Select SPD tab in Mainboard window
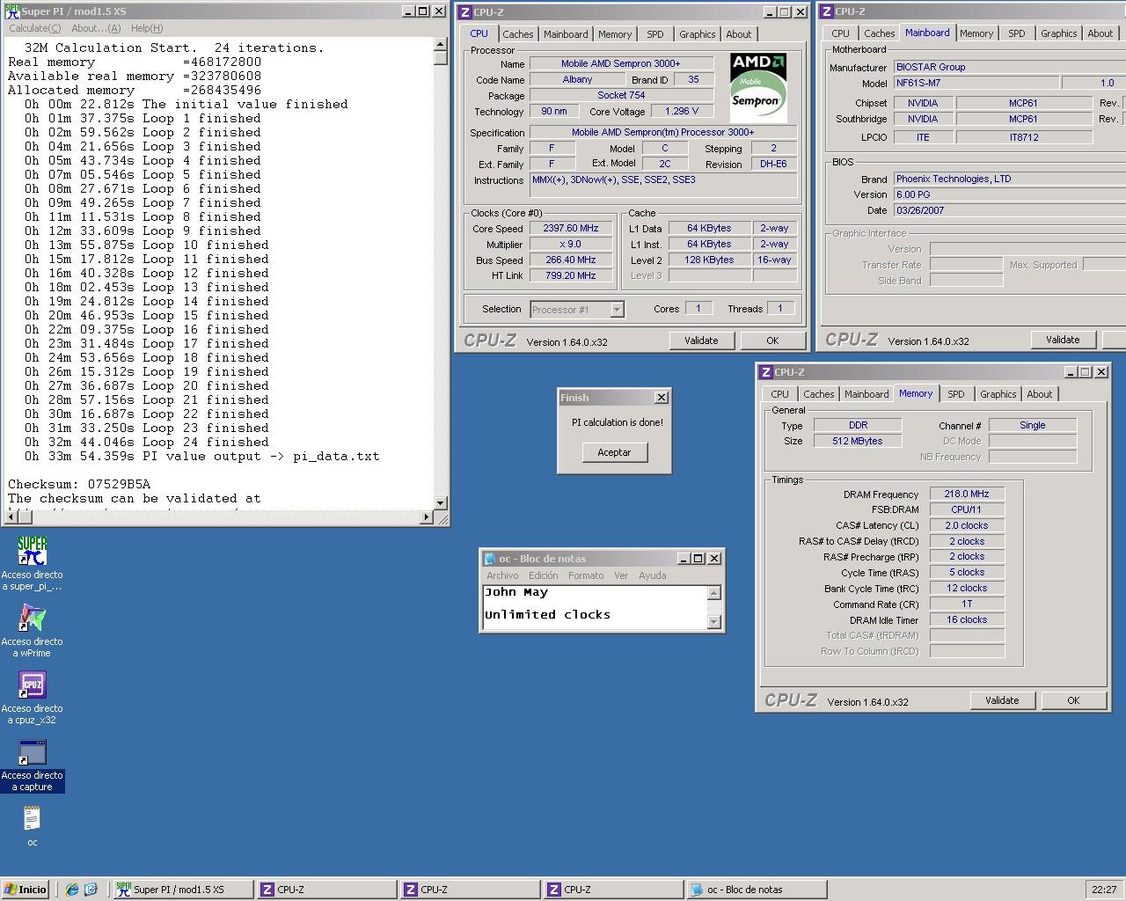The image size is (1126, 901). [x=1017, y=33]
